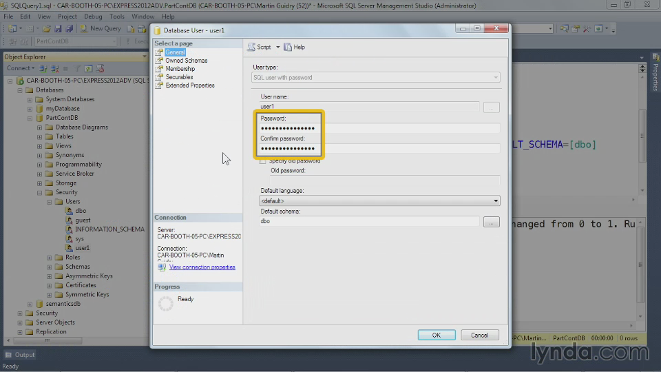Select the sys user in tree
Viewport: 661px width, 372px height.
pos(79,238)
